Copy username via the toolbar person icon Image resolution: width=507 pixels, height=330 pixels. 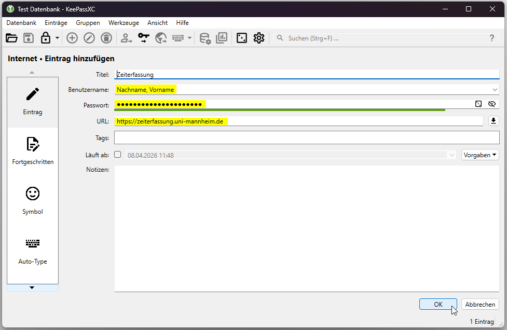tap(126, 38)
